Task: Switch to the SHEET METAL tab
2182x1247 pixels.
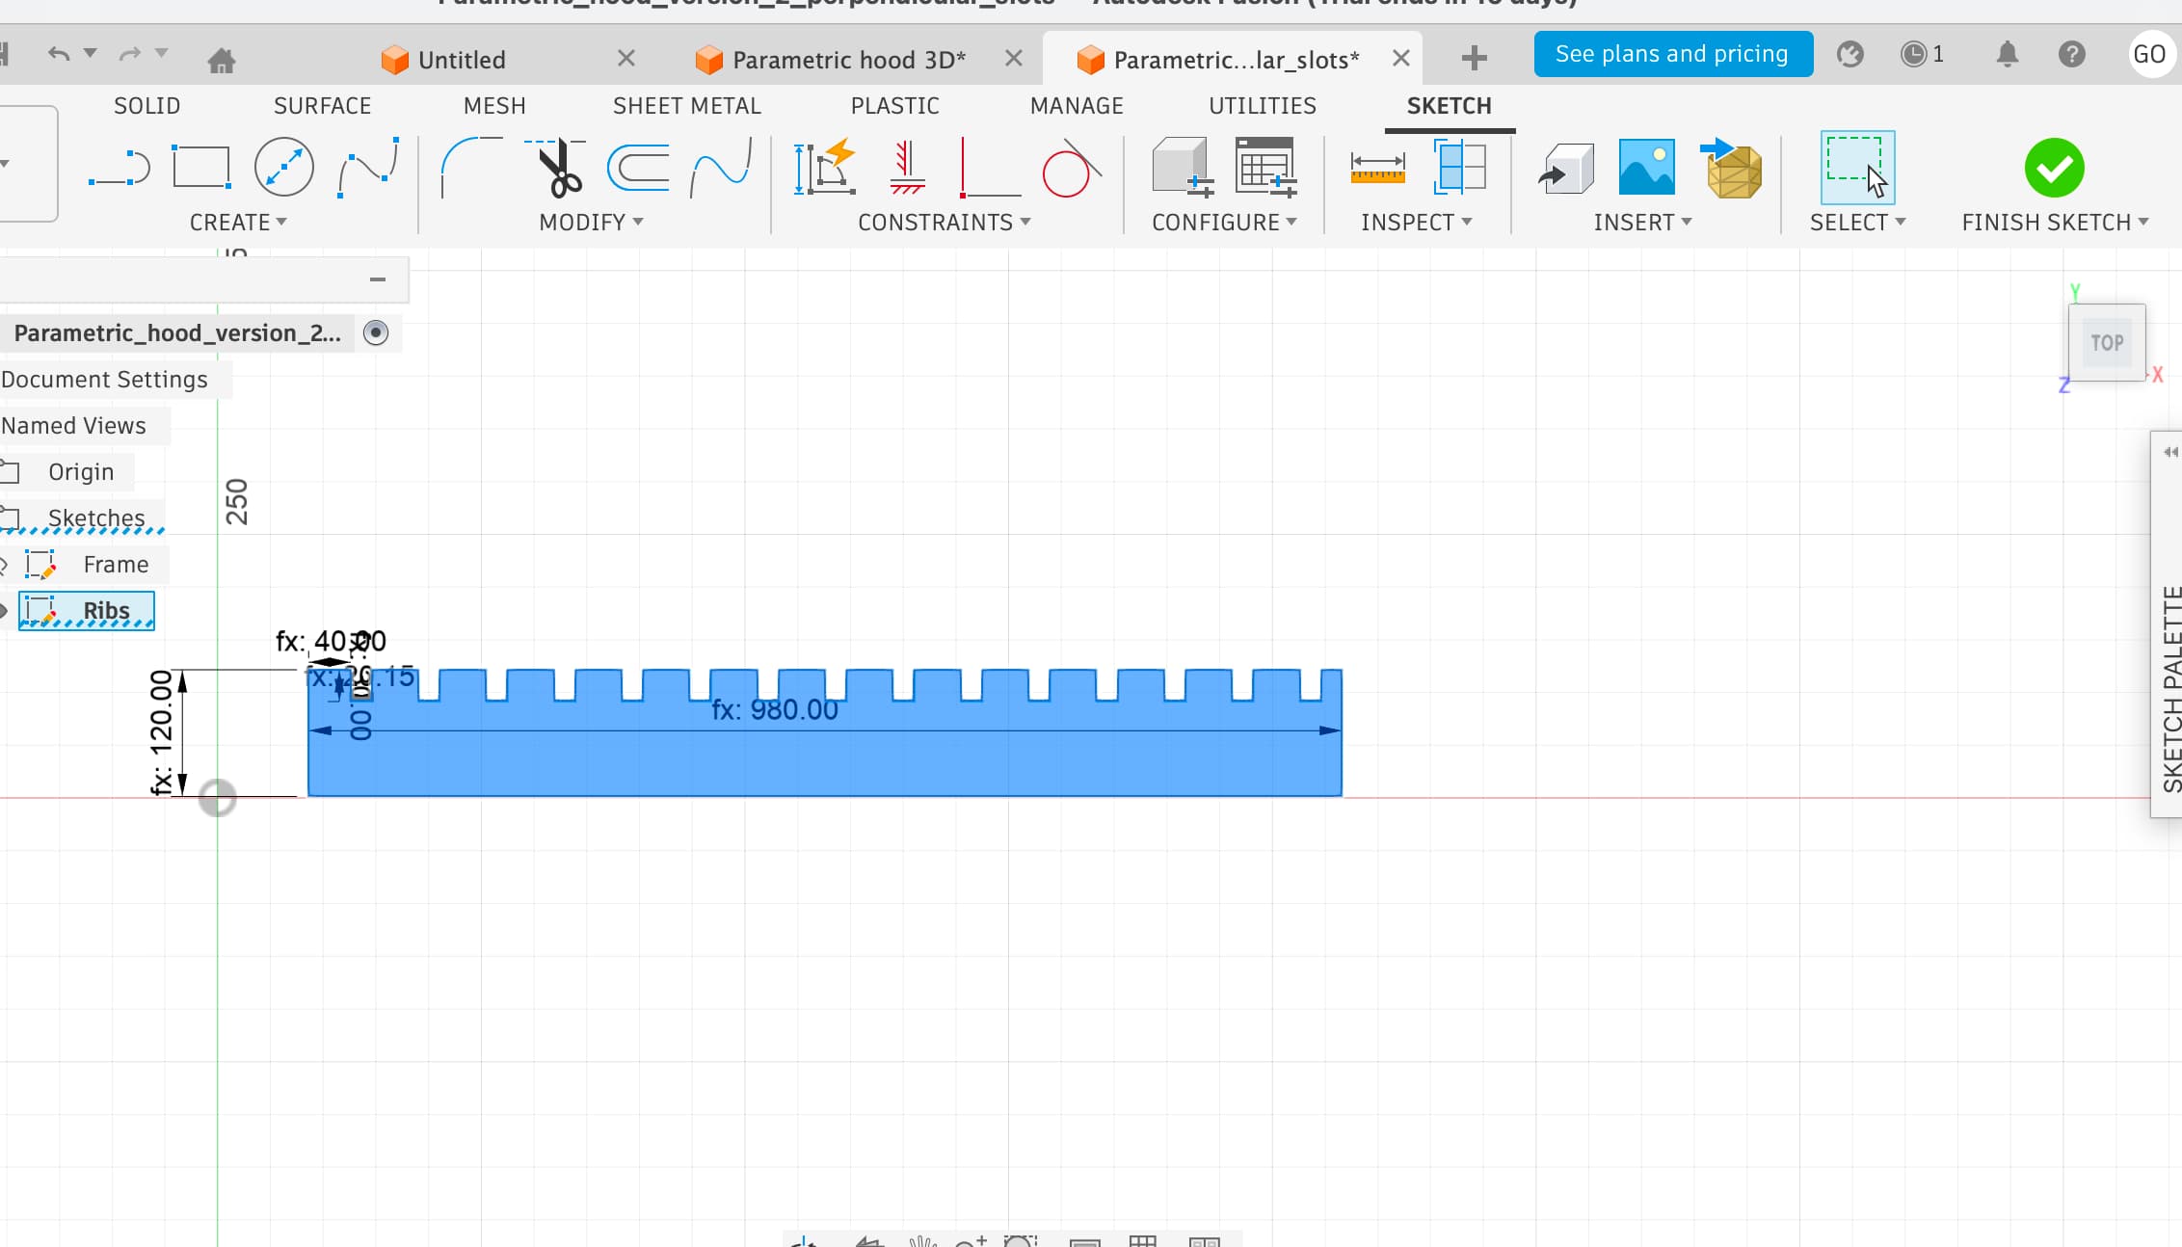Action: 686,106
